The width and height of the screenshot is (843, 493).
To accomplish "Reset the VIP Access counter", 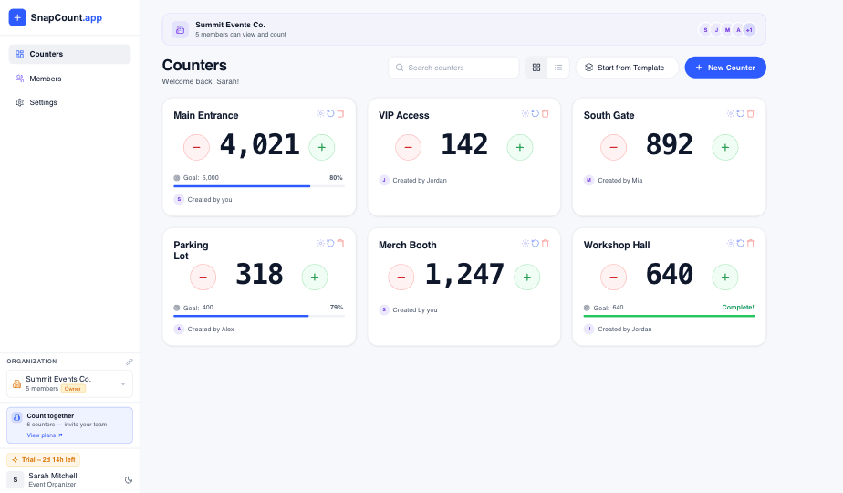I will pyautogui.click(x=535, y=113).
